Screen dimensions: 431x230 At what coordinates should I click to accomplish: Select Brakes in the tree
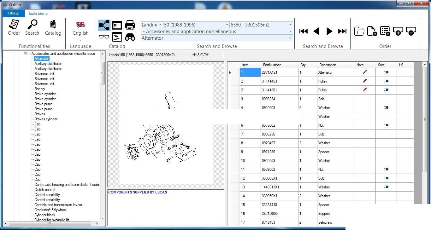[x=40, y=114]
